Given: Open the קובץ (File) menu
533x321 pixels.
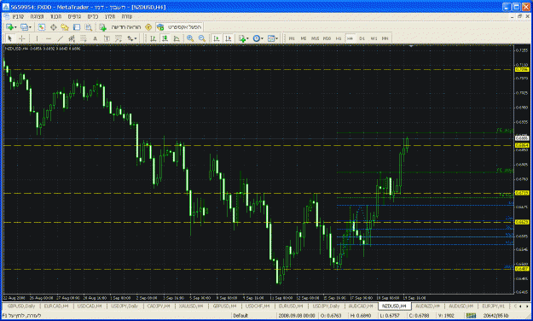Looking at the screenshot, I should coord(19,17).
